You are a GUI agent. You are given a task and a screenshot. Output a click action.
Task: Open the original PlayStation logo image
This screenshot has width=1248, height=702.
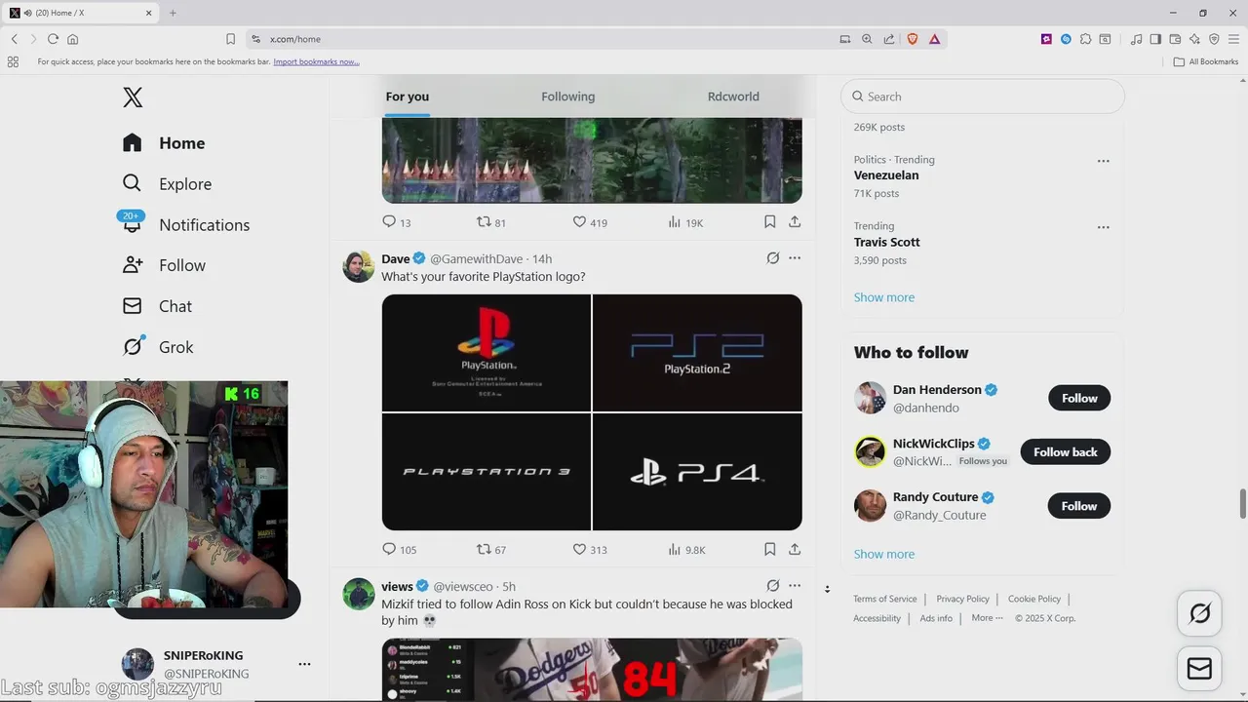487,353
